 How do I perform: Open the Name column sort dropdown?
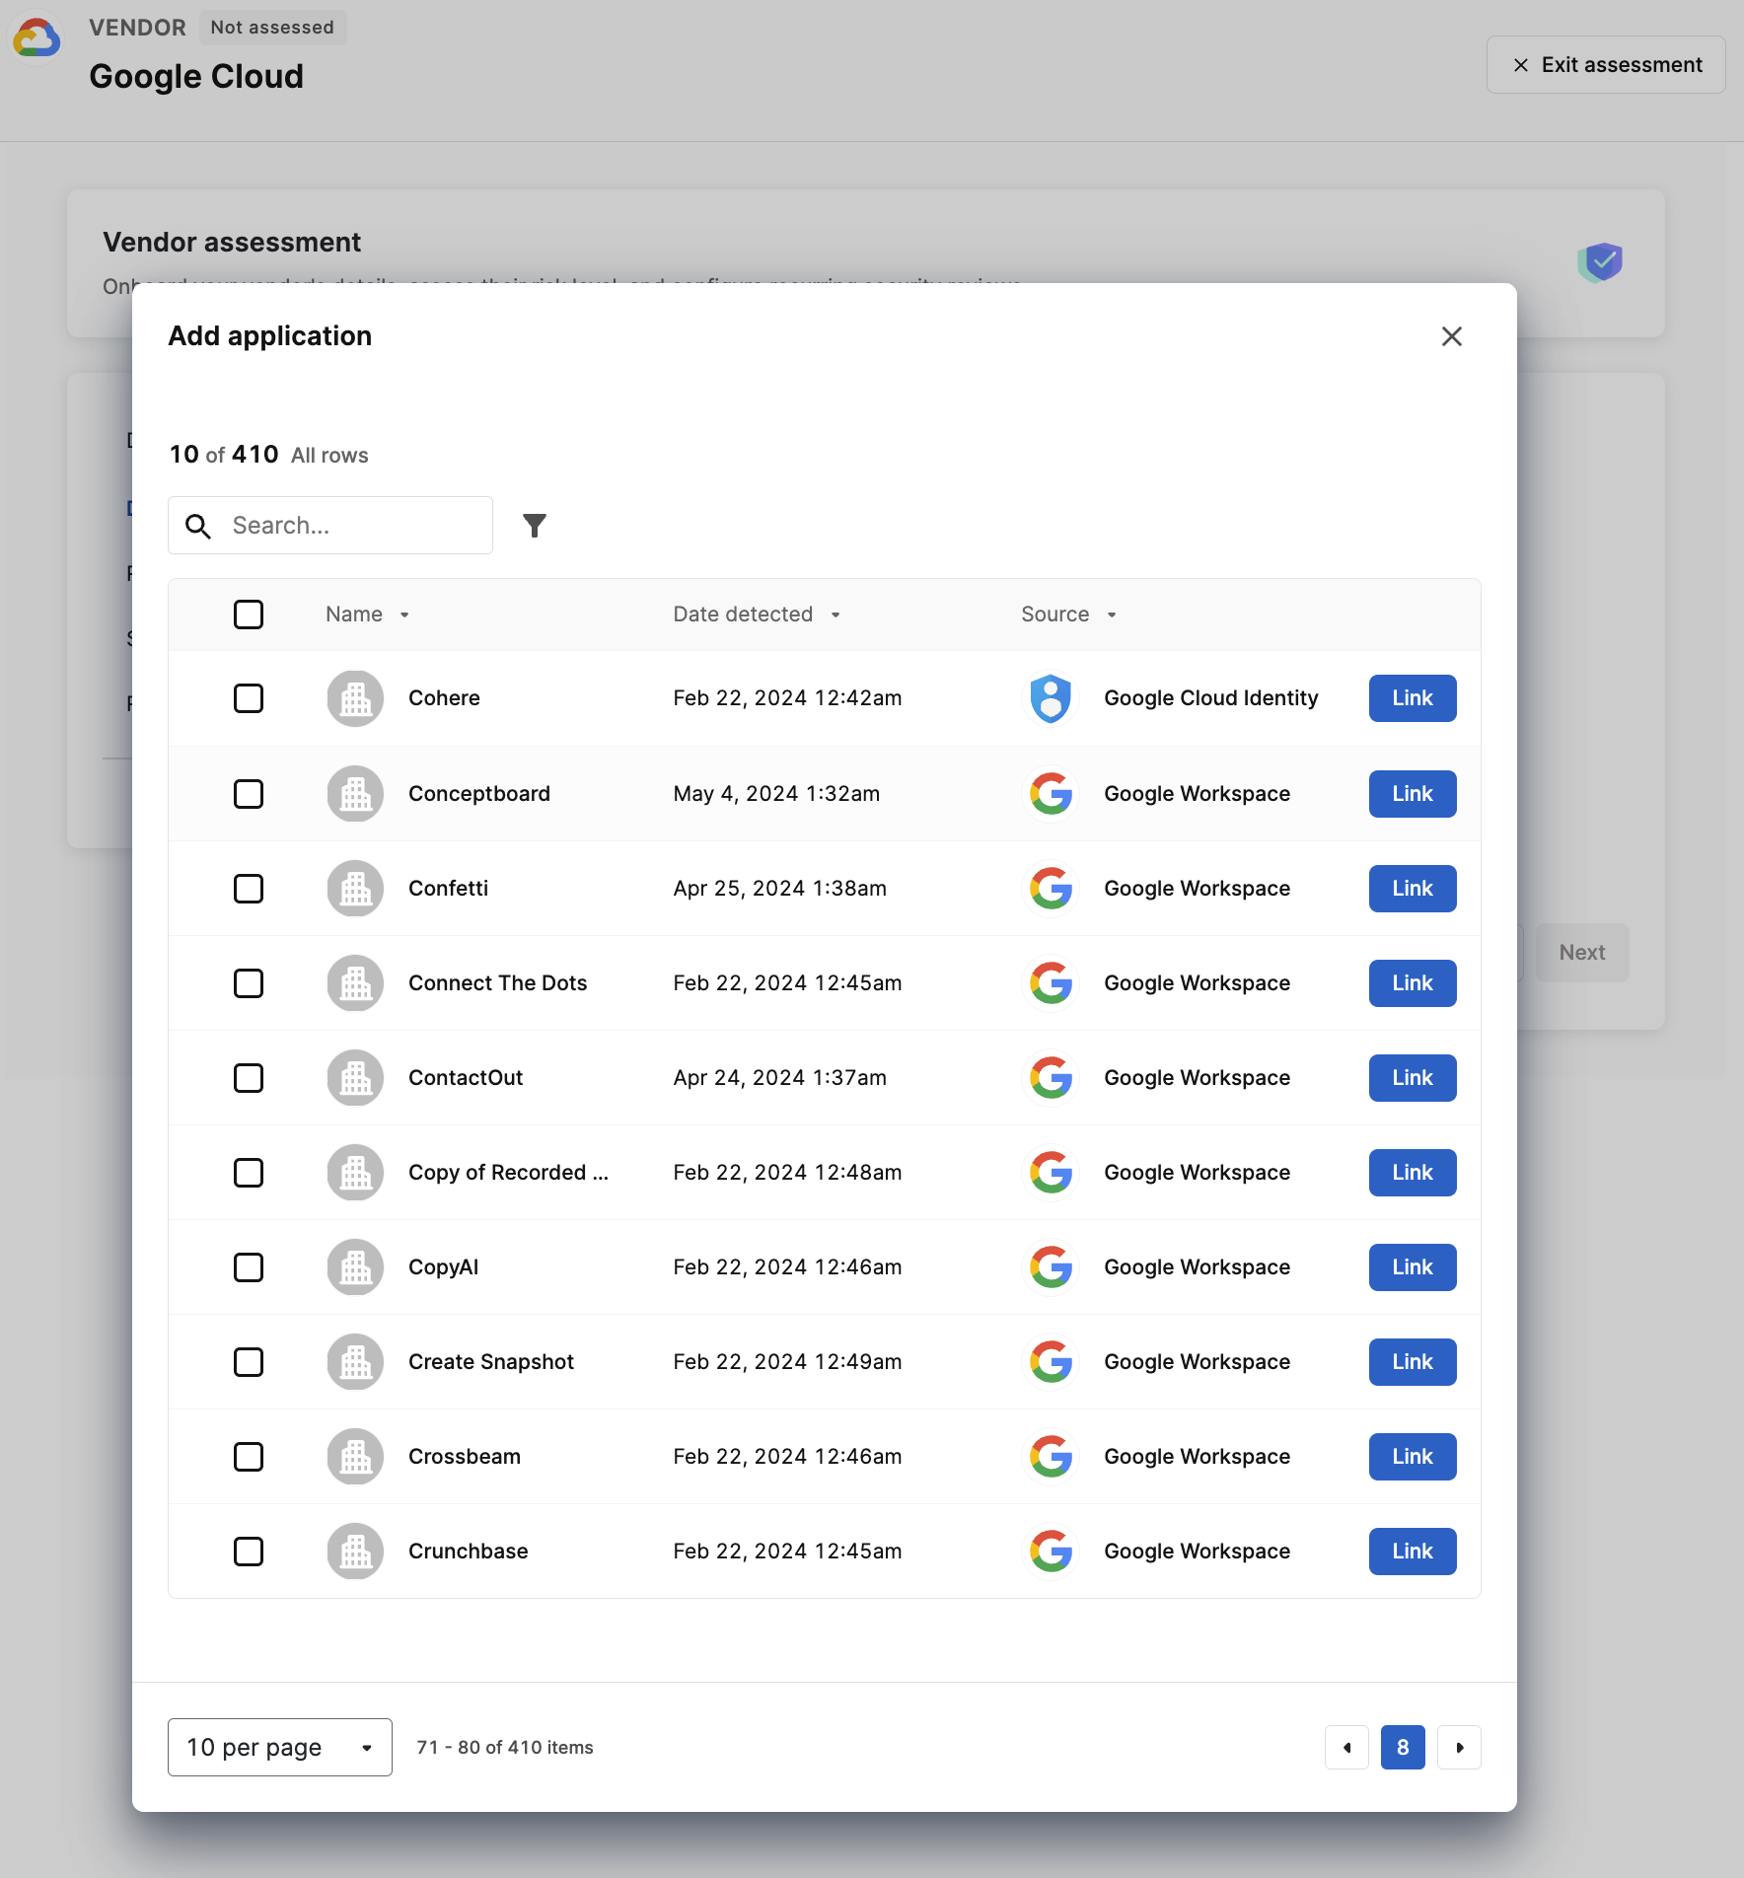404,614
